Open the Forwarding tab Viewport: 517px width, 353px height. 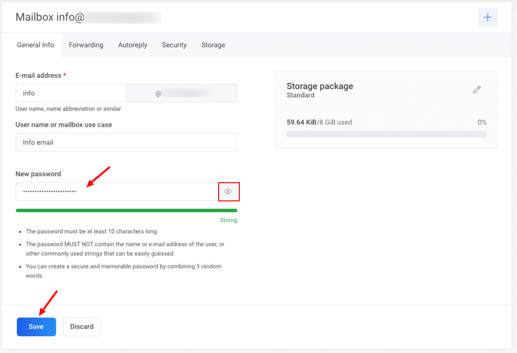pyautogui.click(x=86, y=45)
